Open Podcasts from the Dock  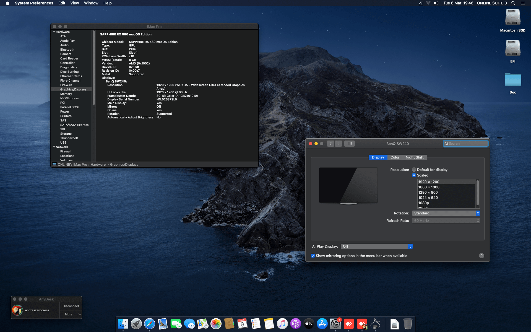point(296,323)
